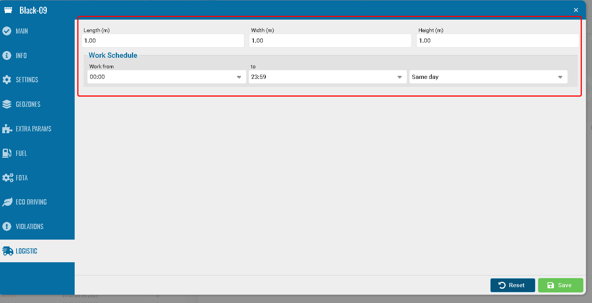Click the INFO circle icon
The width and height of the screenshot is (592, 303).
point(7,55)
